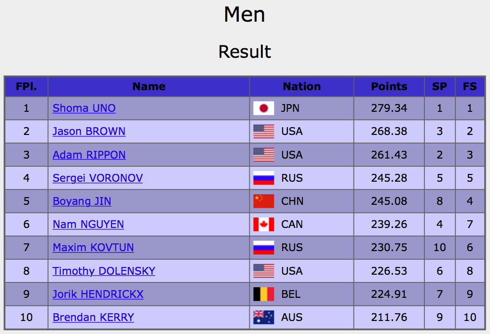Click the Japan flag icon

(x=263, y=108)
